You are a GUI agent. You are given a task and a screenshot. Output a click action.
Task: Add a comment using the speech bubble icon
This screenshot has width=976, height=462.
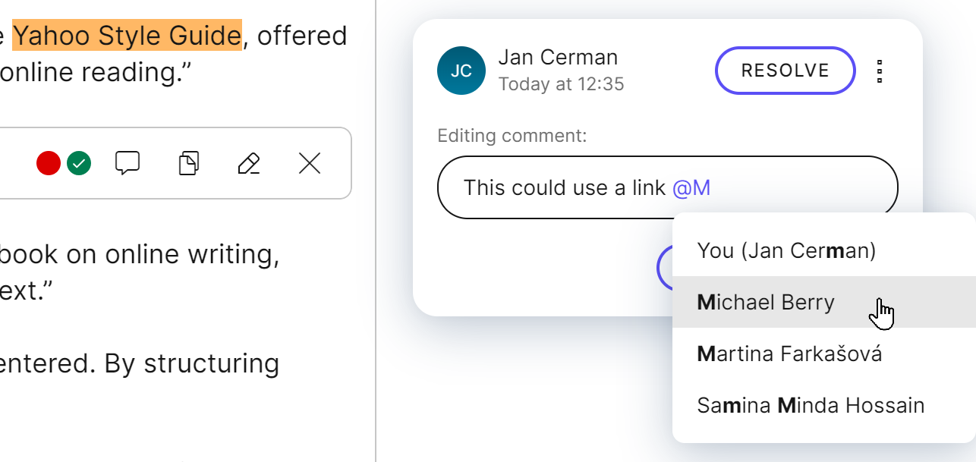pyautogui.click(x=128, y=163)
